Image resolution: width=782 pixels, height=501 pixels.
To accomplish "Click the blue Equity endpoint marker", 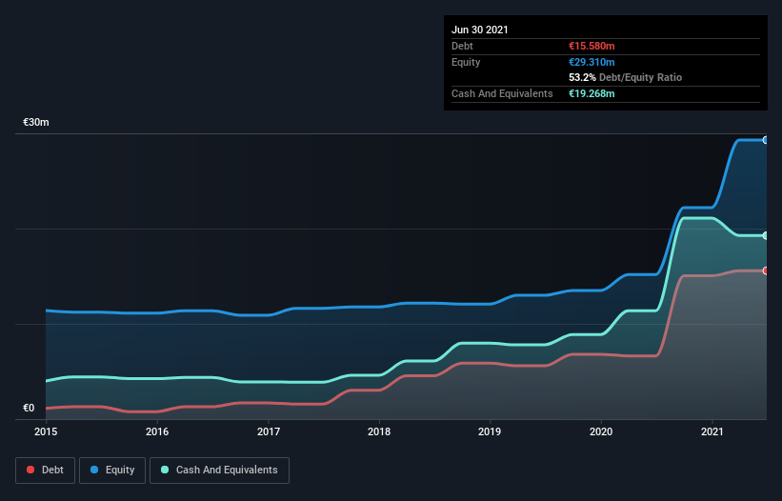I will pyautogui.click(x=765, y=140).
